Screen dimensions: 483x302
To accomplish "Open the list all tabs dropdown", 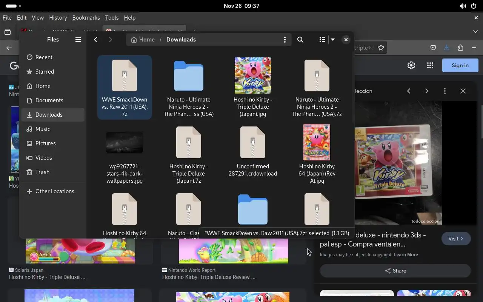I will click(475, 32).
